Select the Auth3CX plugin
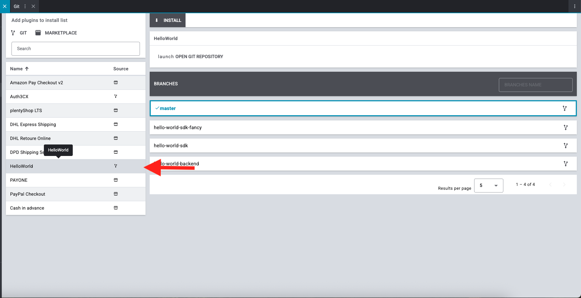Screen dimensions: 581x298 coord(76,96)
